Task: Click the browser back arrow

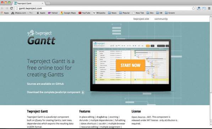Action: point(2,9)
